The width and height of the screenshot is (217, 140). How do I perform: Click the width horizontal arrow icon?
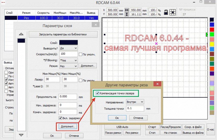(127, 10)
